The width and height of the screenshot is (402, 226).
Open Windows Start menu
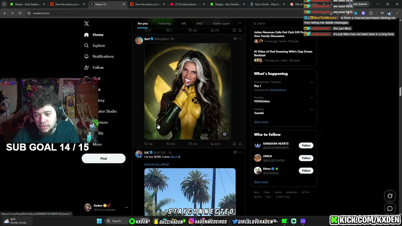[99, 221]
